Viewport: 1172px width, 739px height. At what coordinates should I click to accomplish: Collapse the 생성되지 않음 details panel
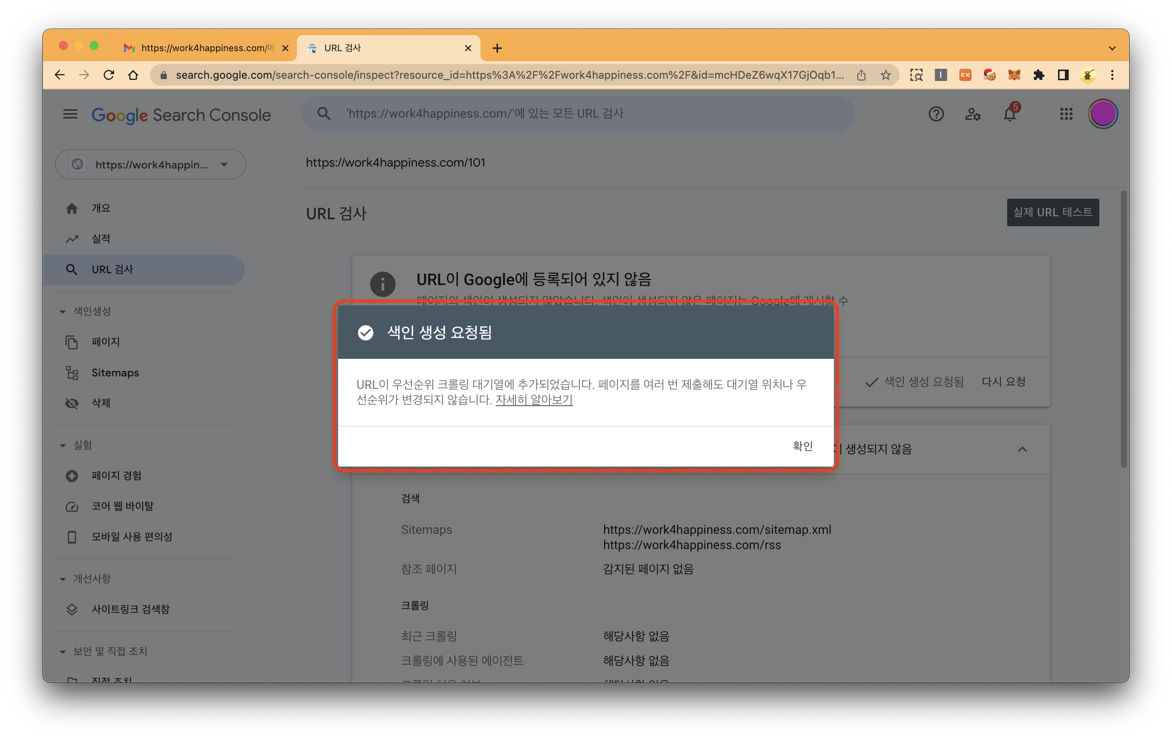[x=1022, y=449]
